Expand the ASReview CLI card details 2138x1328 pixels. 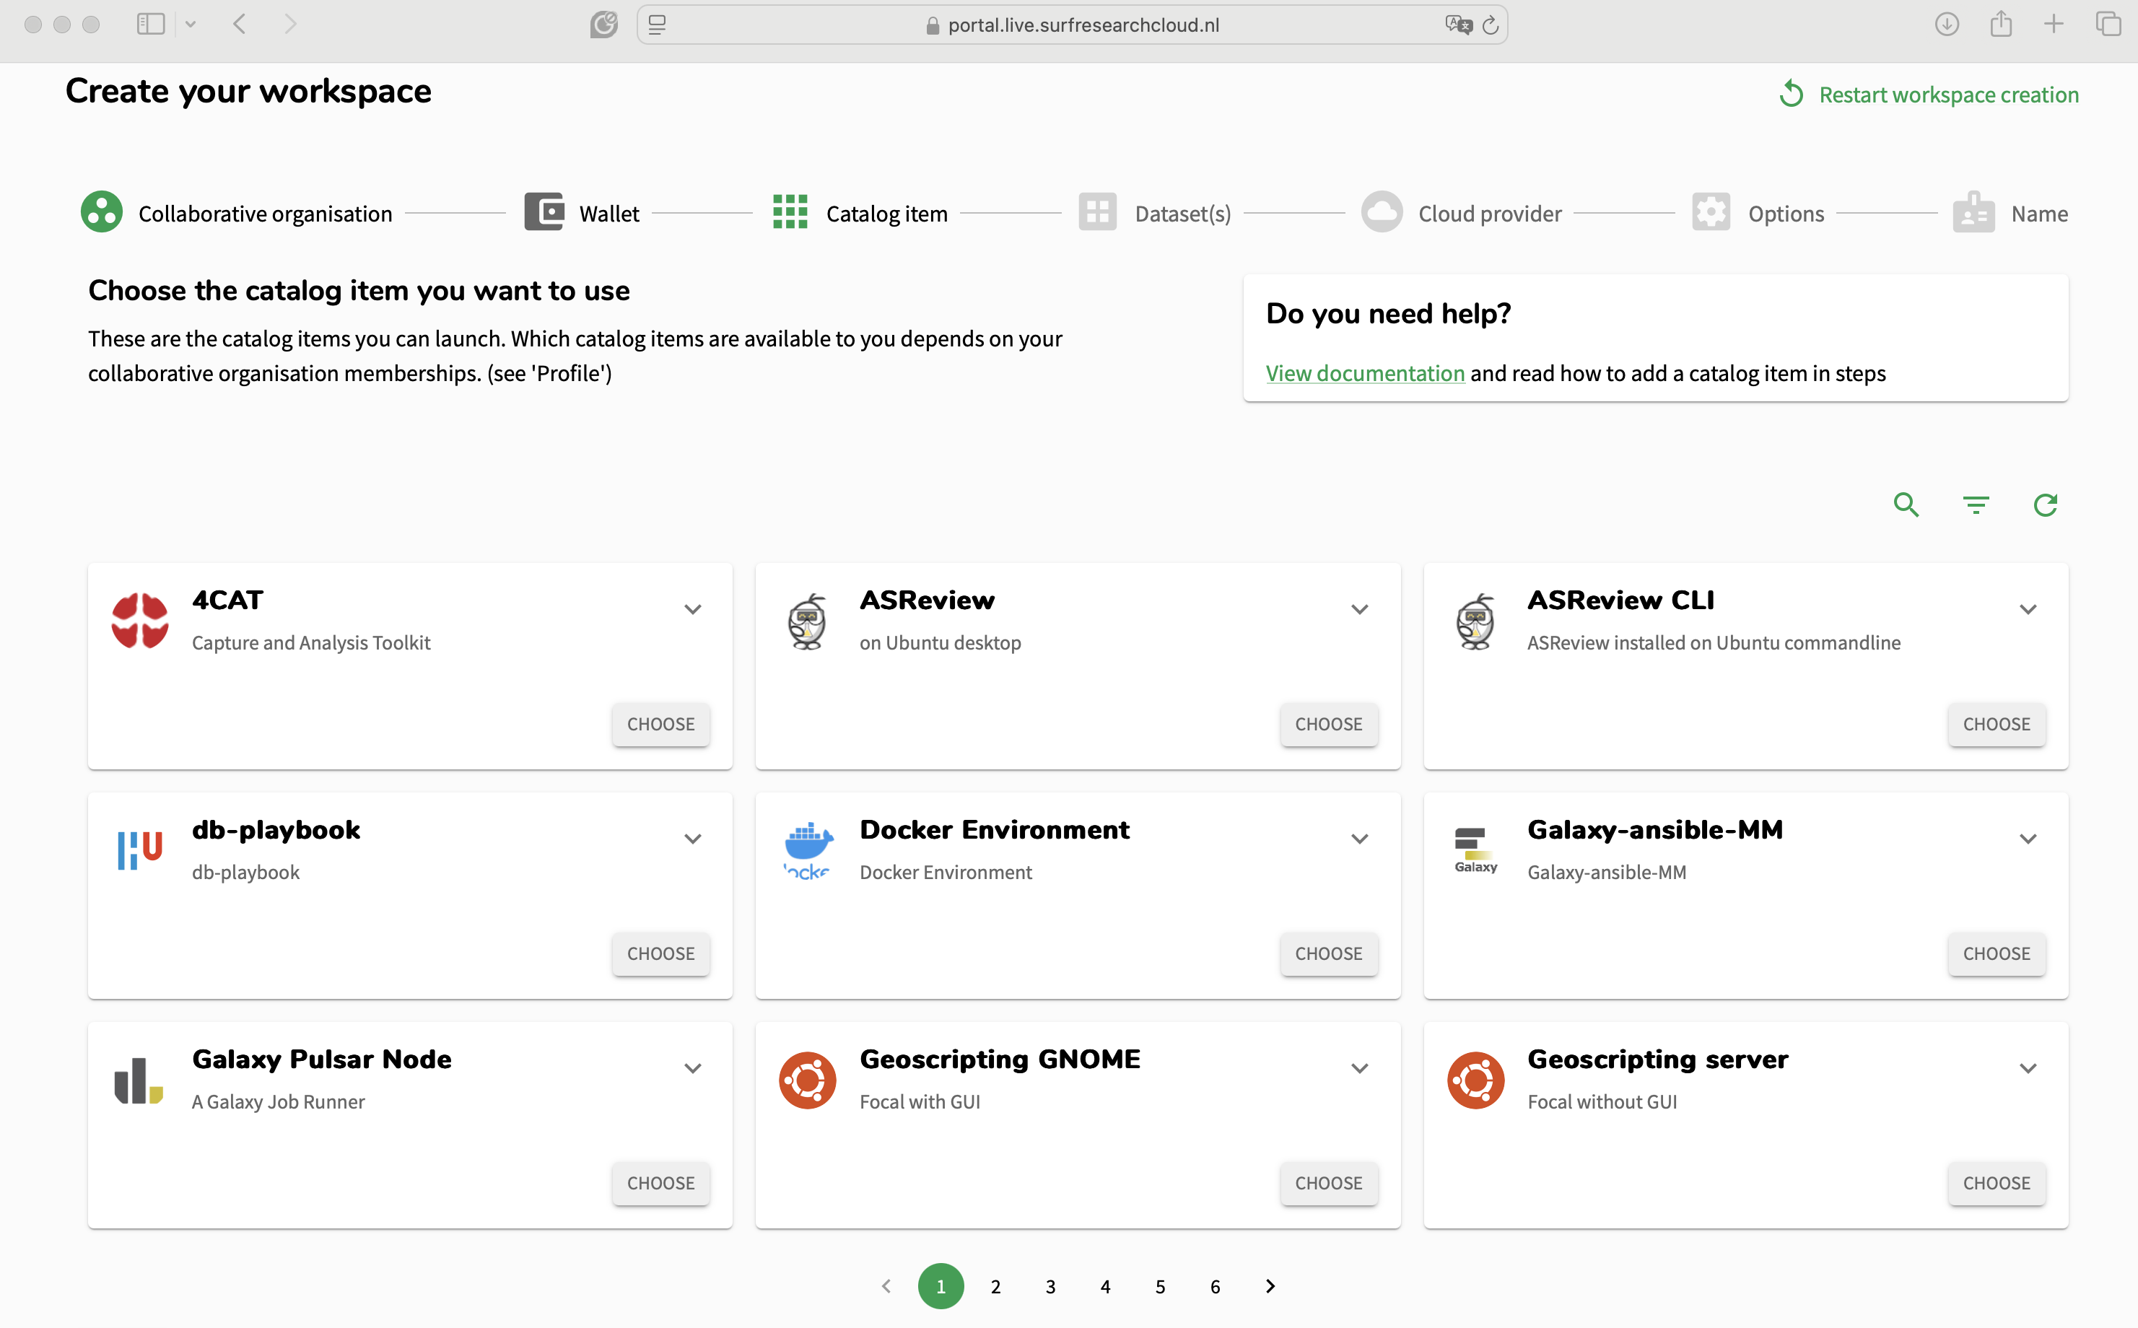(2028, 608)
